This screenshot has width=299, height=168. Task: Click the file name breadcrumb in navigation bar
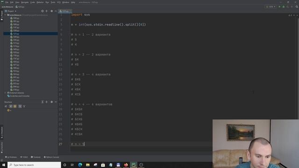click(20, 7)
